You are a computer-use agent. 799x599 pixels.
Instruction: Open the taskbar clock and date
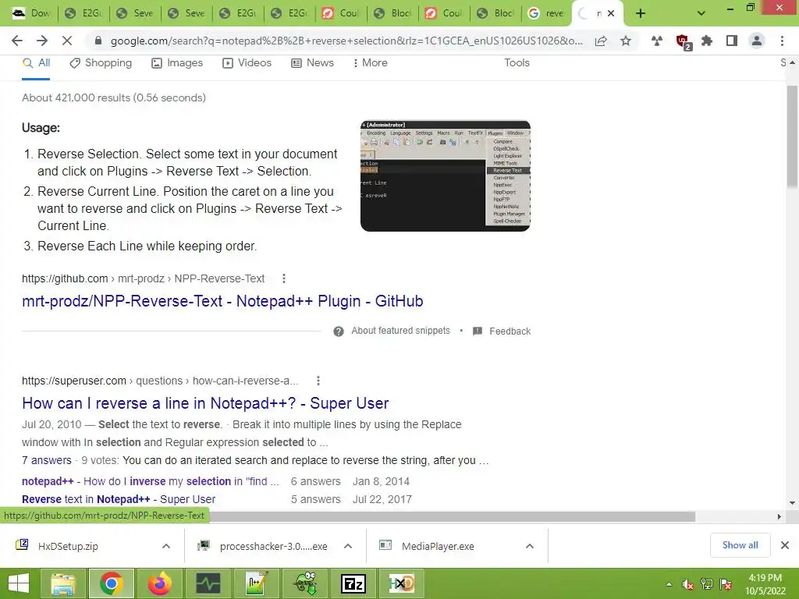point(765,584)
